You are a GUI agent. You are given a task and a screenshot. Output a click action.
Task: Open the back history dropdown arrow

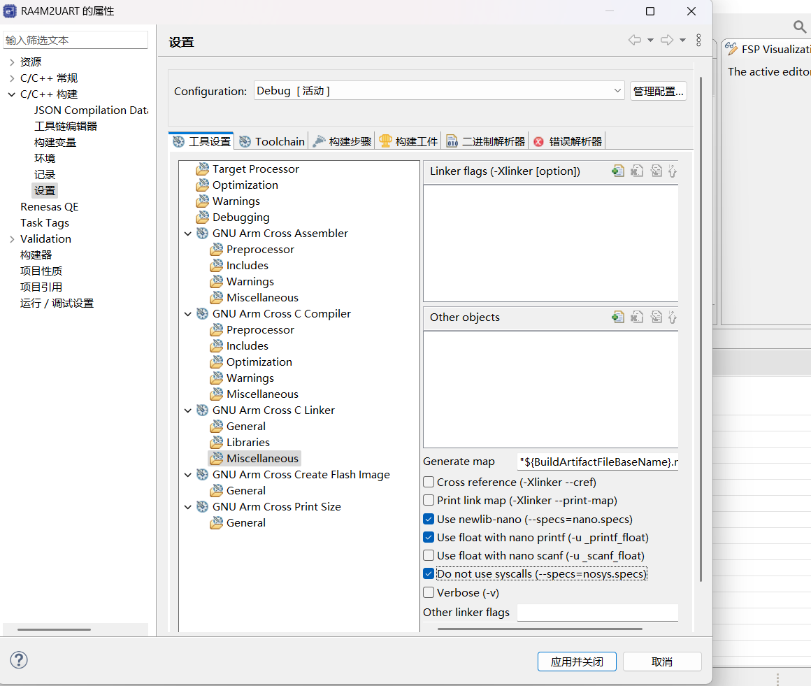(x=650, y=40)
